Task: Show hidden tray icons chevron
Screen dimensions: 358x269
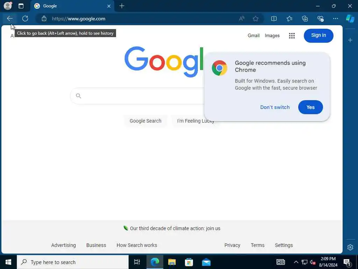Action: [296, 262]
